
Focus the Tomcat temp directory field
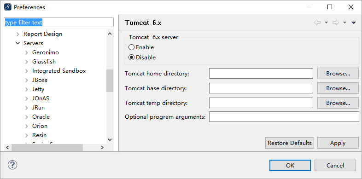(261, 103)
